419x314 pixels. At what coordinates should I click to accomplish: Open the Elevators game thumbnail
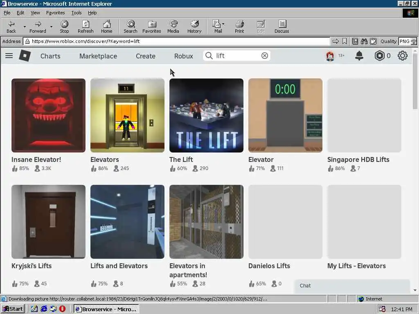[x=128, y=115]
